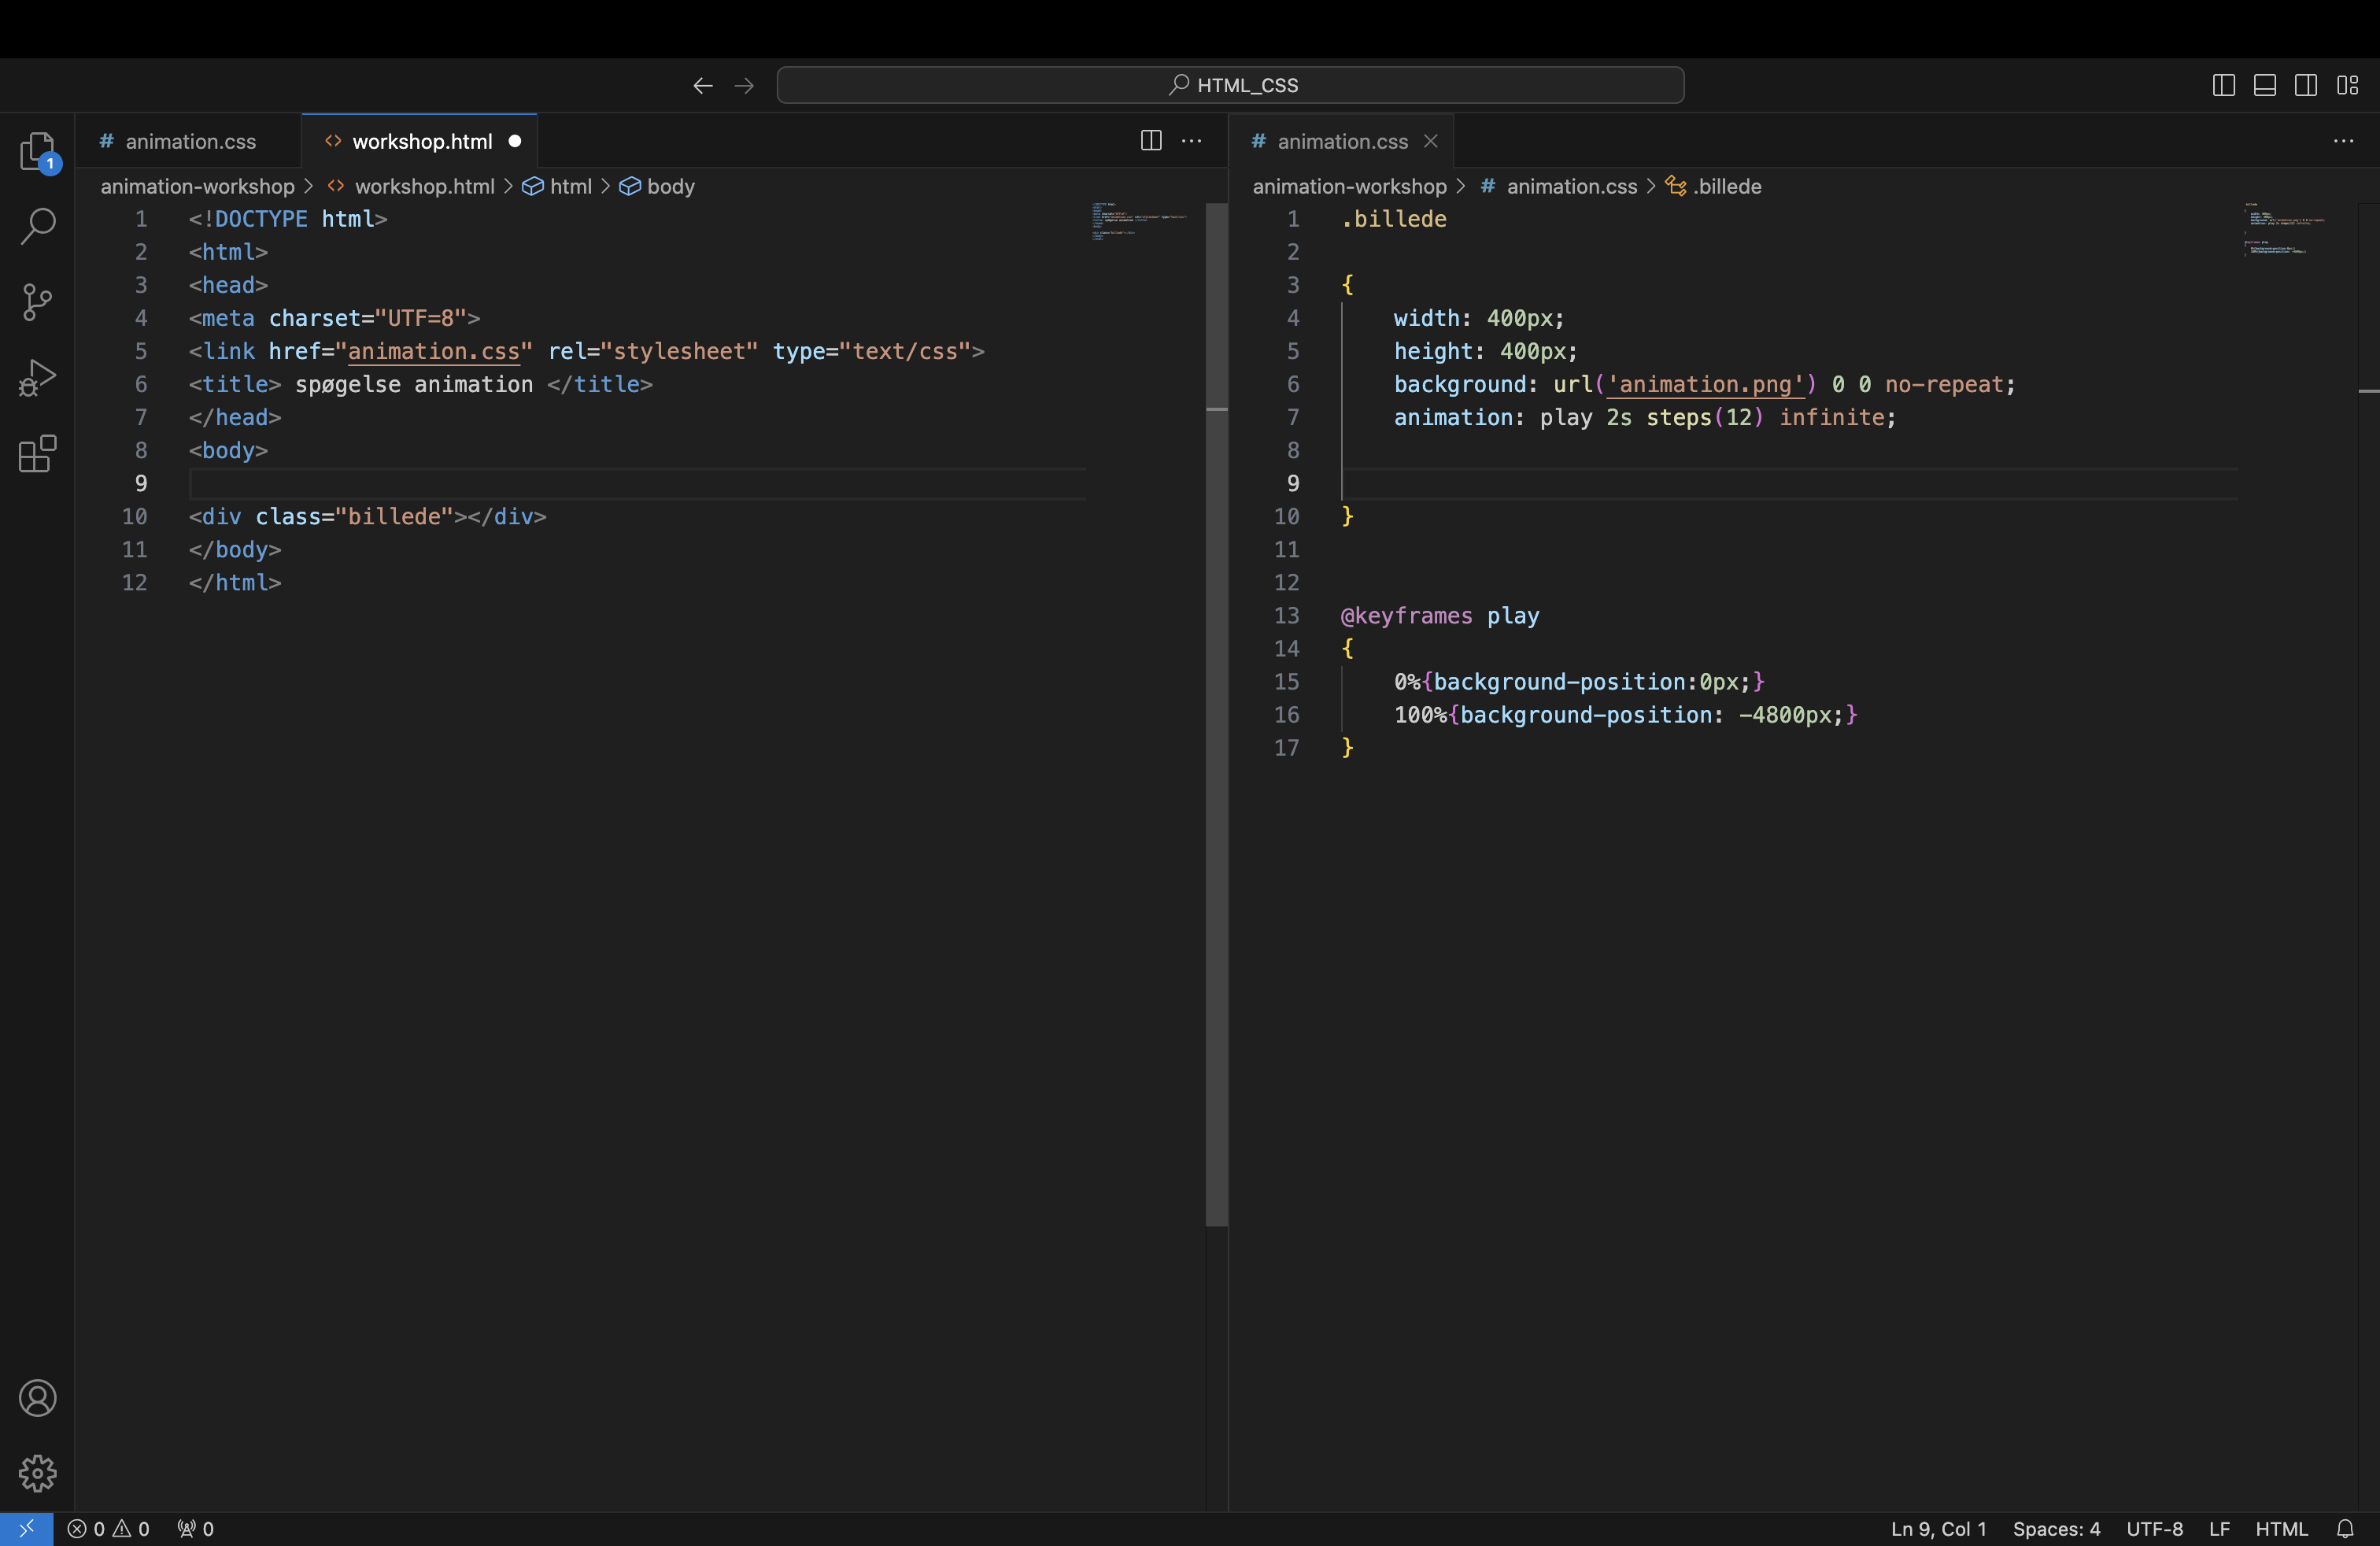The height and width of the screenshot is (1546, 2380).
Task: Click the left editor minimap
Action: pyautogui.click(x=1140, y=222)
